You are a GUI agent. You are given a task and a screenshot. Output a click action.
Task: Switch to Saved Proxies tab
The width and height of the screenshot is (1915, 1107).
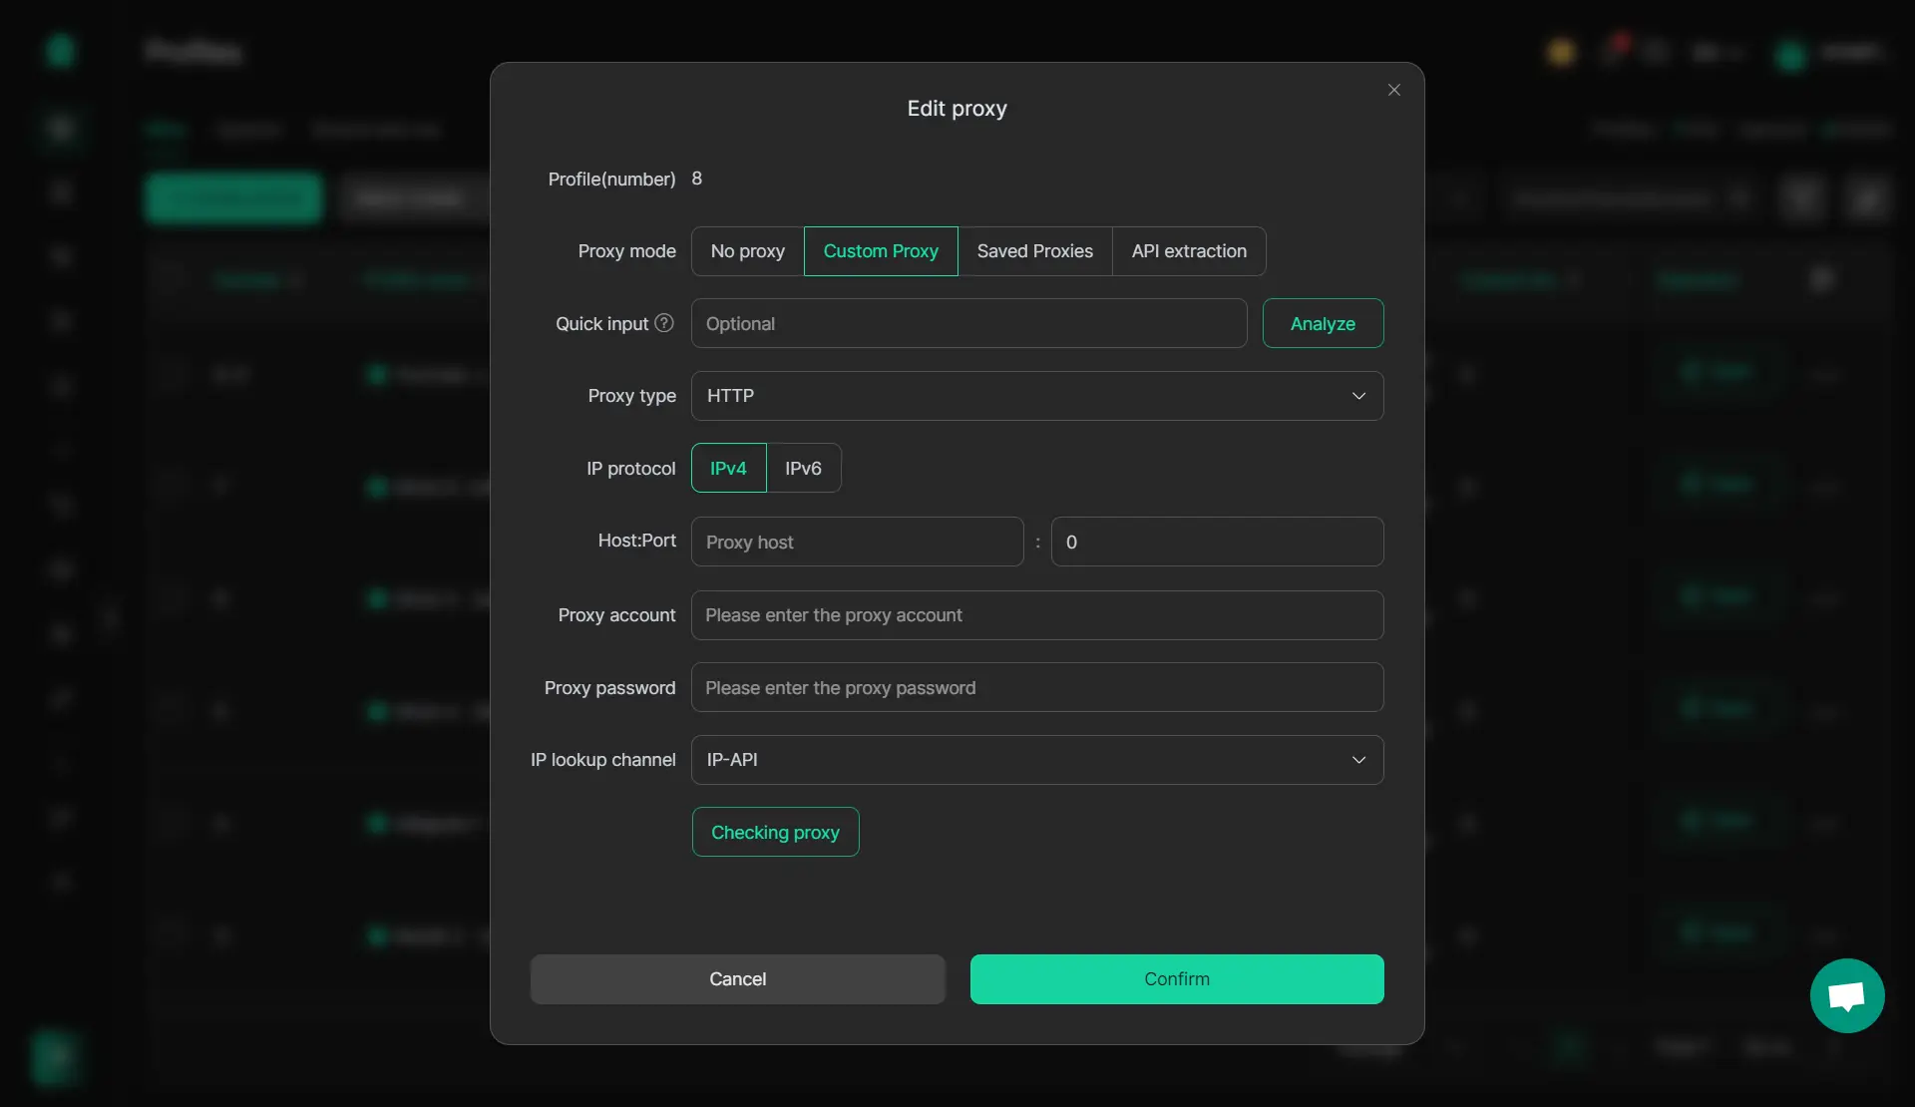click(x=1034, y=251)
